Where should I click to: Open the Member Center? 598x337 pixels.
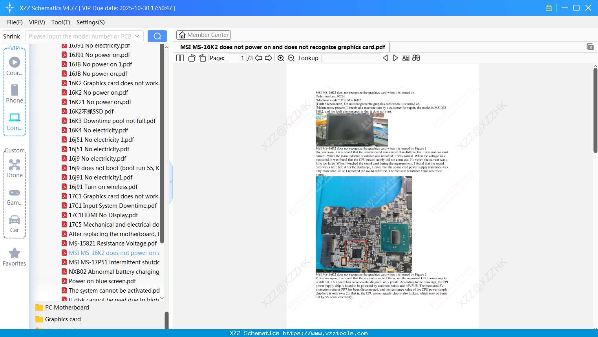203,35
